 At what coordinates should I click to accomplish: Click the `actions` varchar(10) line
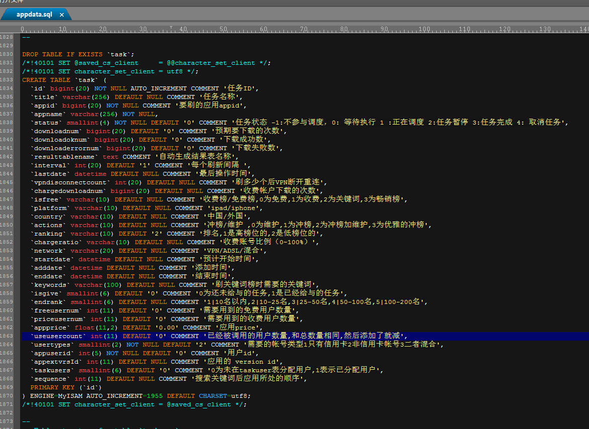coord(231,225)
